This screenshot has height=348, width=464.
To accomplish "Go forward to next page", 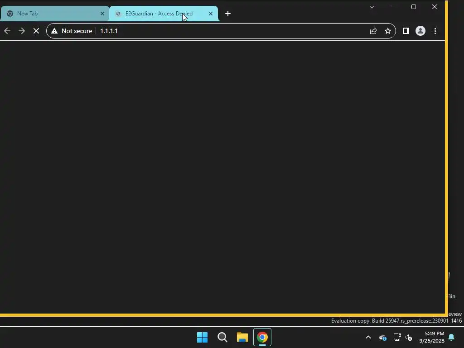I will click(22, 31).
